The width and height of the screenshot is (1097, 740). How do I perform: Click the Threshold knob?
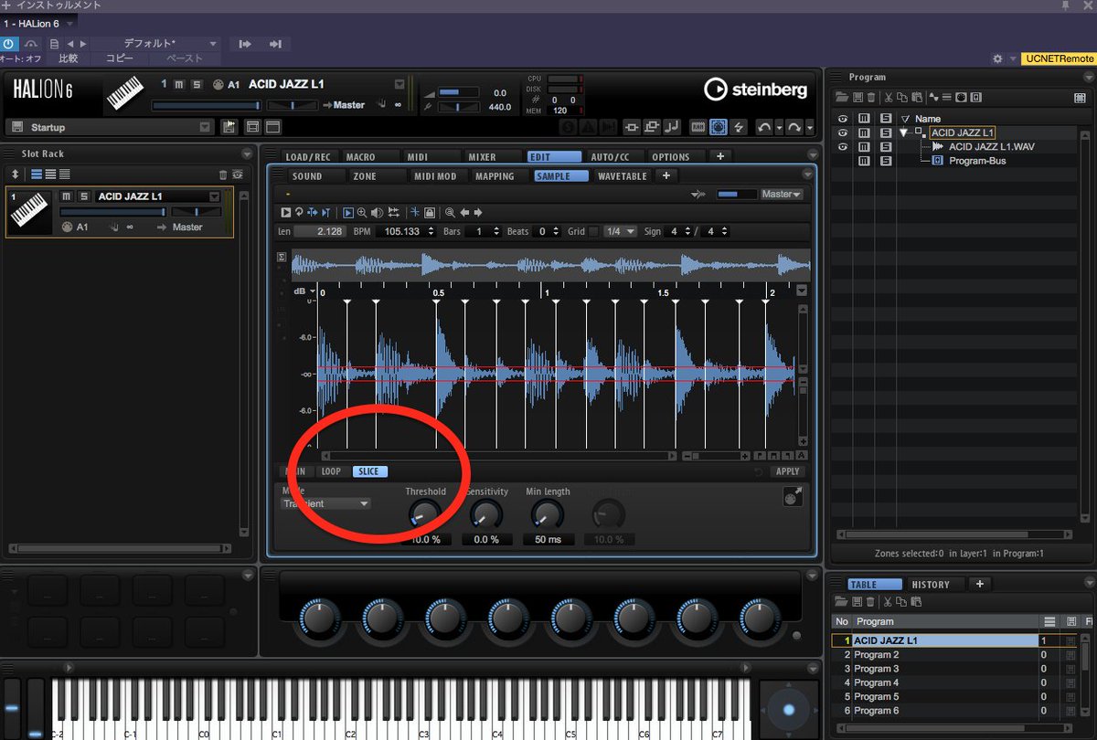[x=424, y=516]
